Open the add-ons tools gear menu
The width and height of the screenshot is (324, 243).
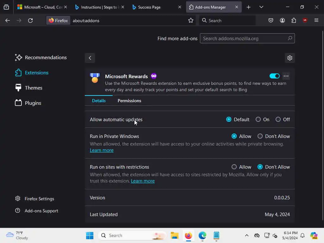pyautogui.click(x=290, y=58)
